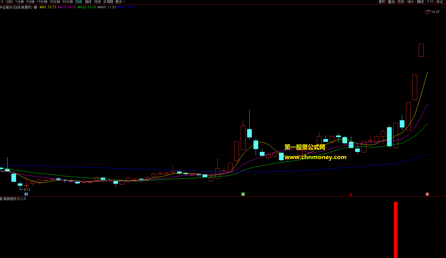This screenshot has height=258, width=446.
Task: Switch to the 分时 intraday chart
Action: pos(9,2)
